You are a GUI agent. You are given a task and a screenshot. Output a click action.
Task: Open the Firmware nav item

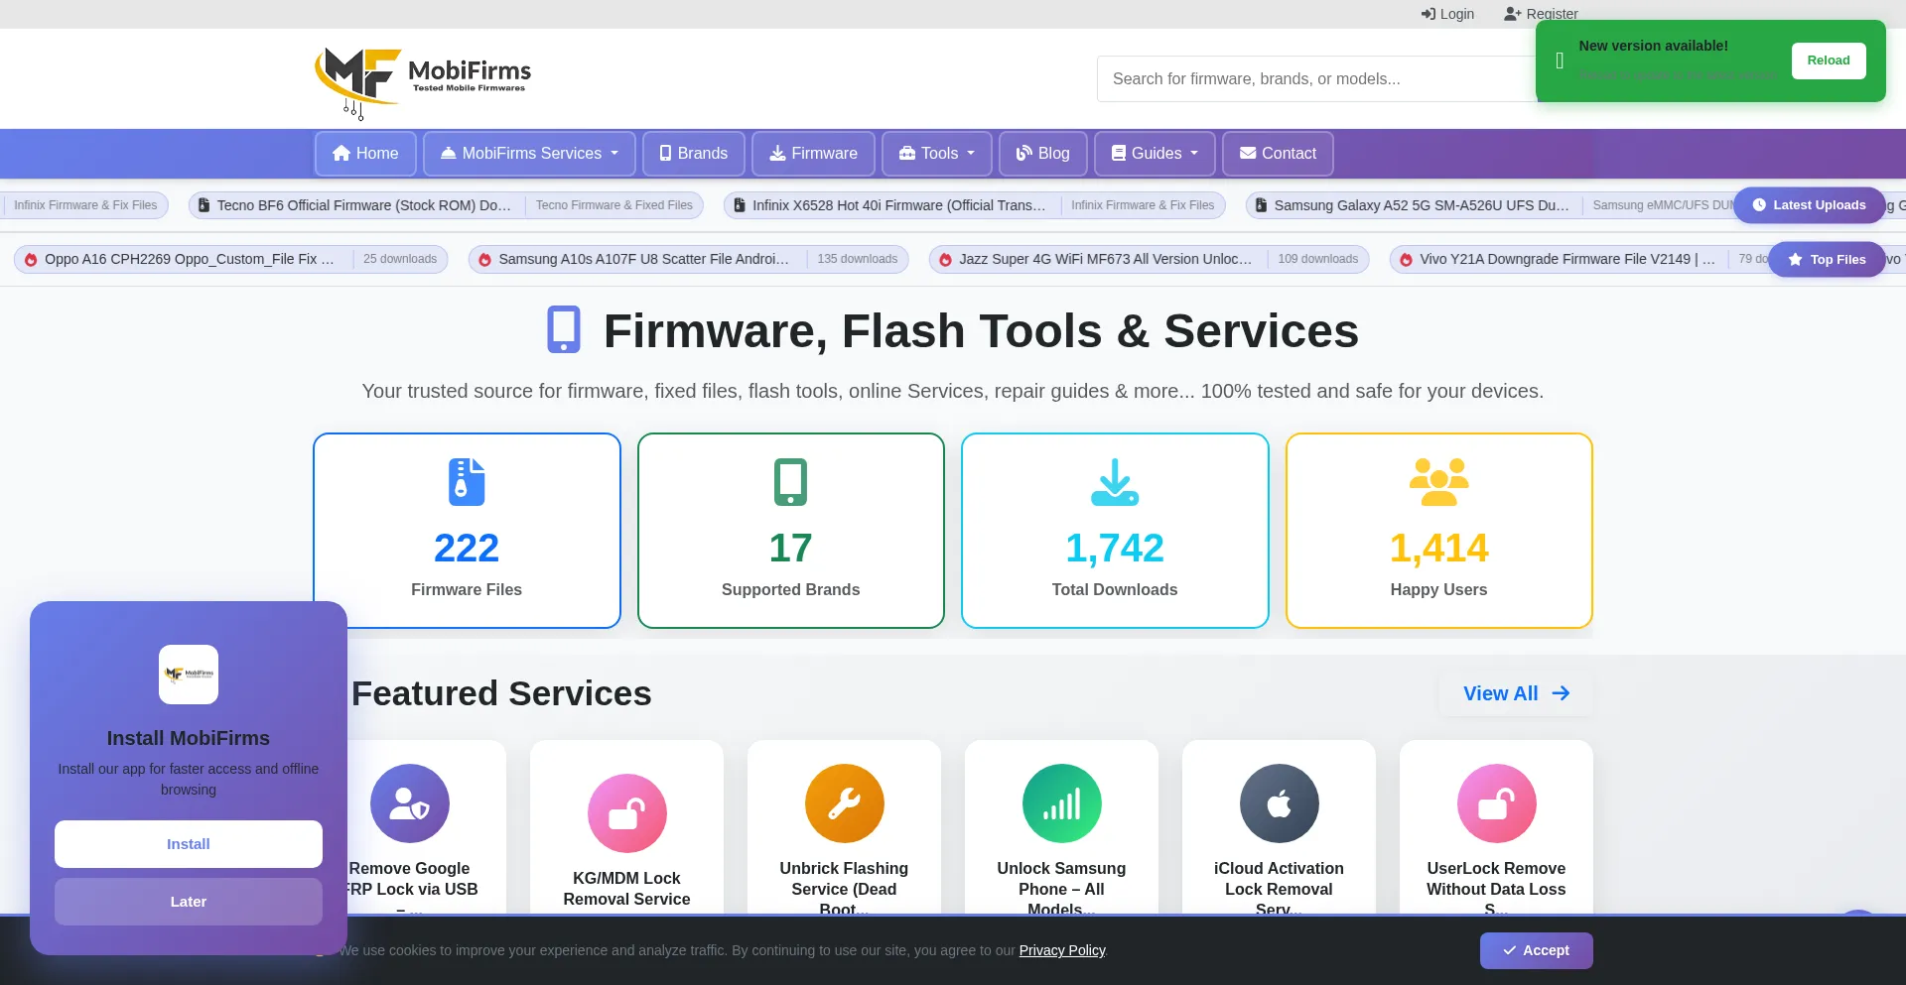click(813, 154)
